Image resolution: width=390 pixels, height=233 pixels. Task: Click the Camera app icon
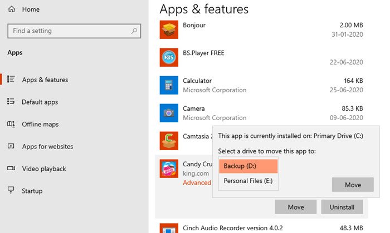click(169, 113)
